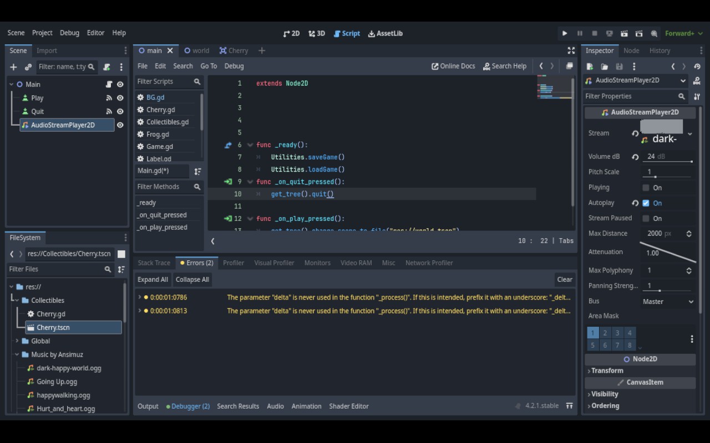Click the save resource icon in Inspector

(x=619, y=66)
